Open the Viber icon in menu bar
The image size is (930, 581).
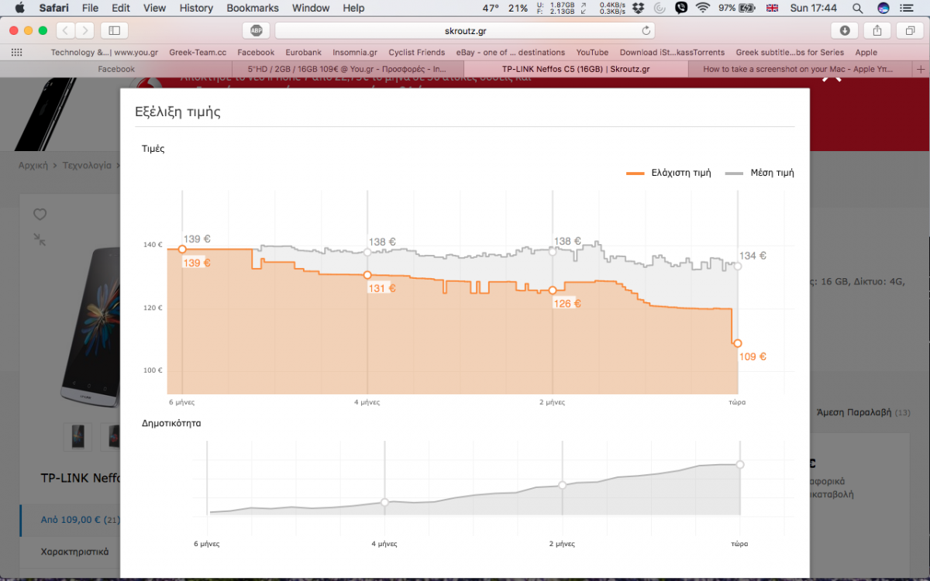681,8
